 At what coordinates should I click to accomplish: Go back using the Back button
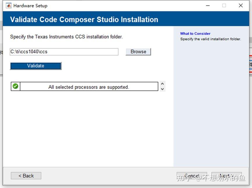click(26, 175)
